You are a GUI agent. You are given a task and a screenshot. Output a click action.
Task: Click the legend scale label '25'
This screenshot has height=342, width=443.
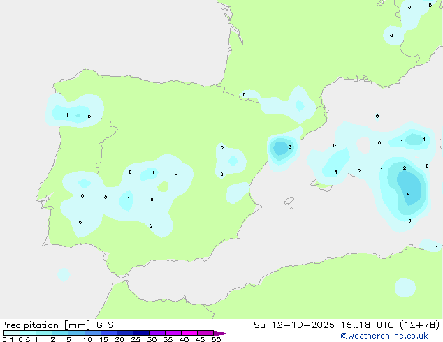(136, 339)
